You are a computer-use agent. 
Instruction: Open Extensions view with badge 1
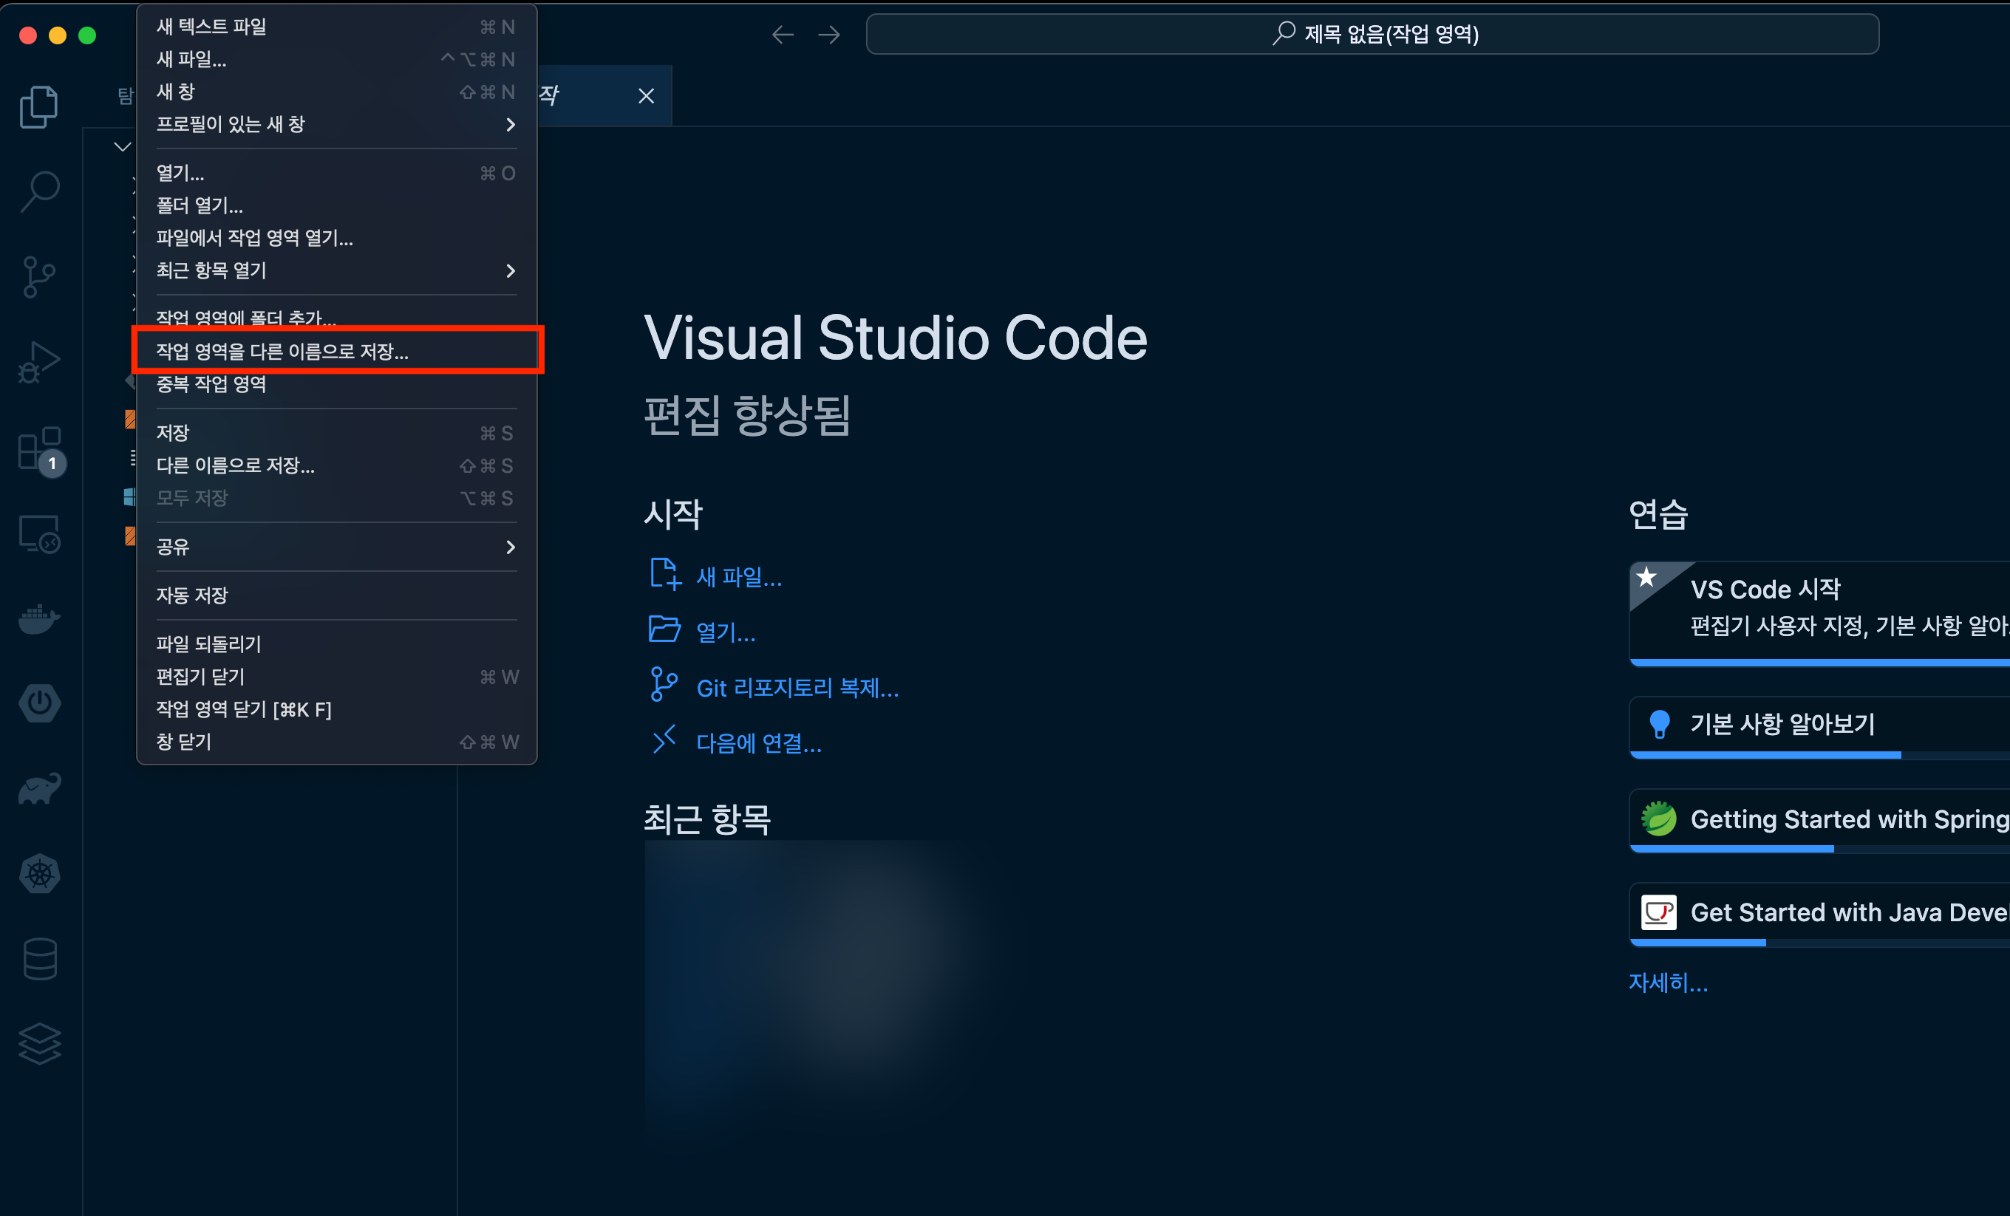pos(39,448)
